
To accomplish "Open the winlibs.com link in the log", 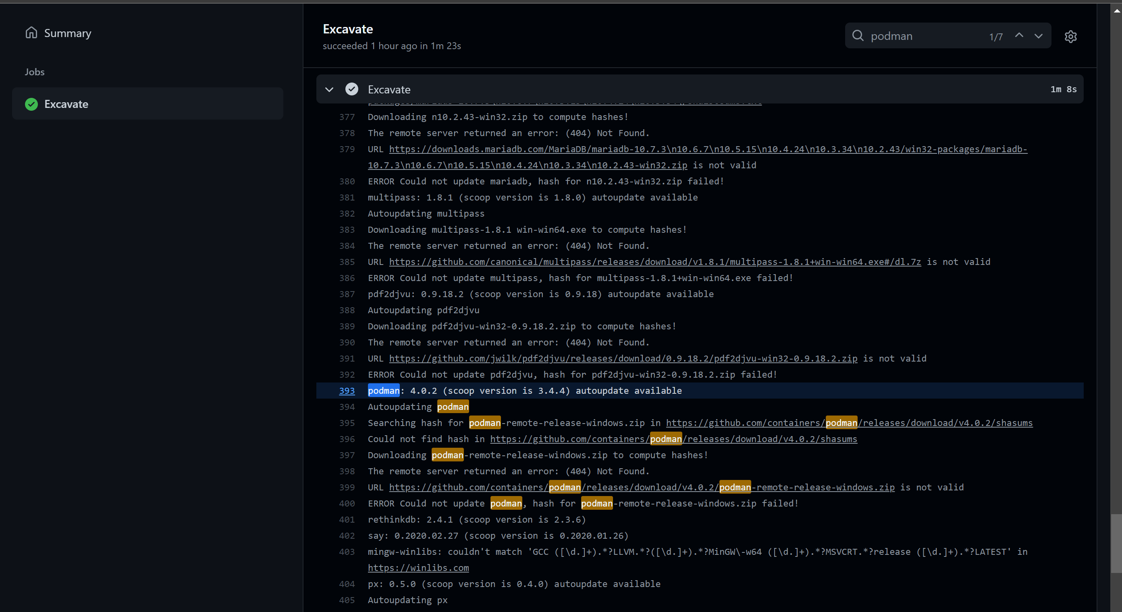I will (418, 567).
